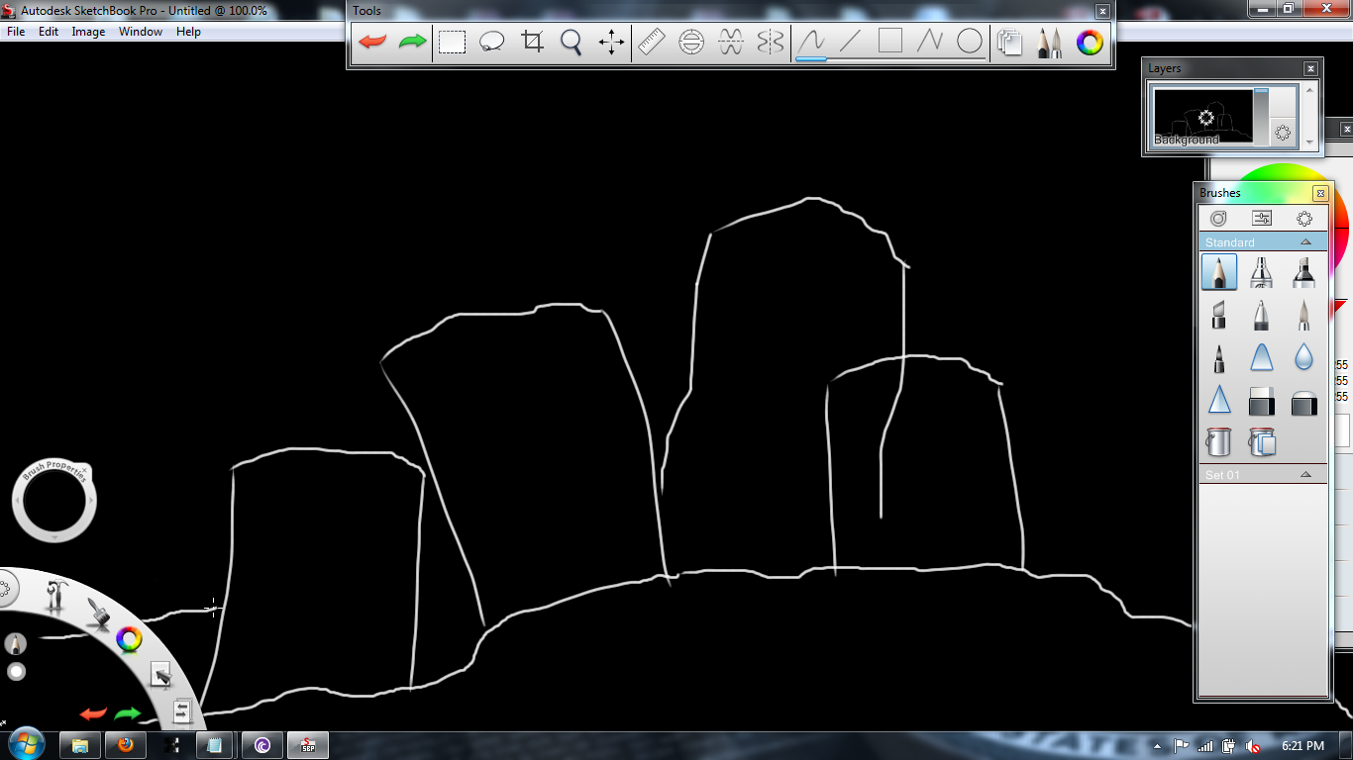The height and width of the screenshot is (760, 1353).
Task: Select the Smear brush
Action: click(1262, 358)
